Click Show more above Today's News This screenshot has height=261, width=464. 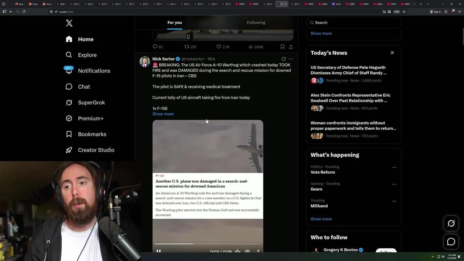321,33
